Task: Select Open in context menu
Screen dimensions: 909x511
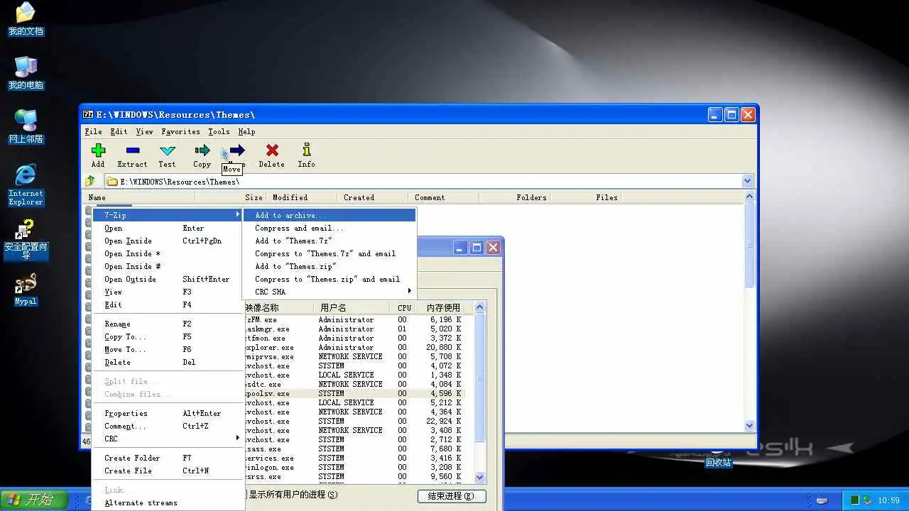Action: [x=168, y=228]
